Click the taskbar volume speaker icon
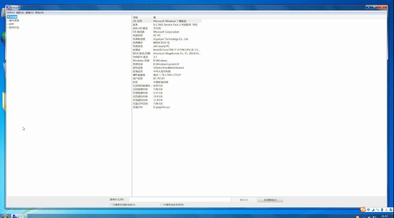Image resolution: width=394 pixels, height=218 pixels. tap(369, 217)
